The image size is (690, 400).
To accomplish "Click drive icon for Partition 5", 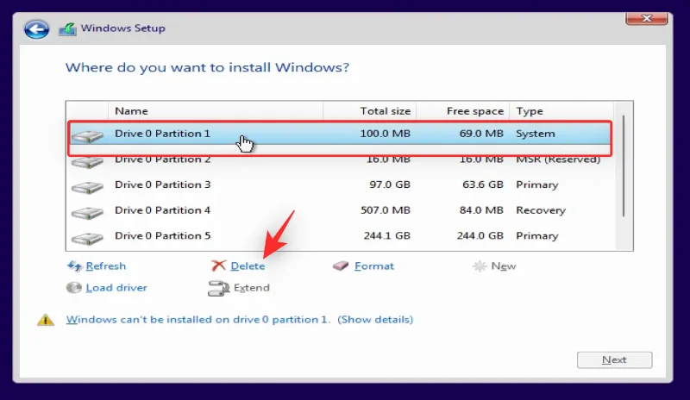I will coord(87,239).
